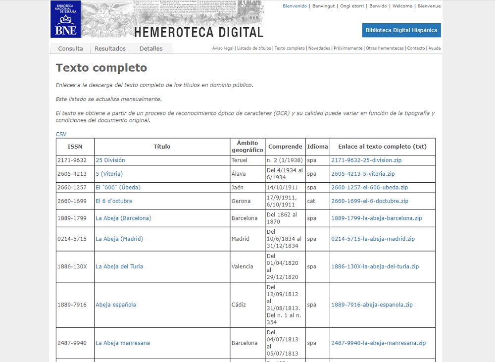This screenshot has width=495, height=362.
Task: Open title La Abeja del Turia
Action: click(x=119, y=266)
